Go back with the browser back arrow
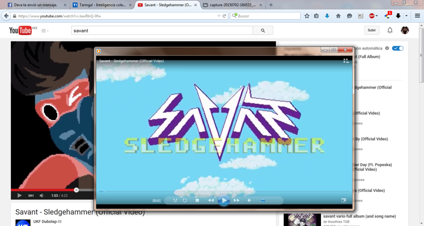Image resolution: width=424 pixels, height=226 pixels. (x=6, y=16)
